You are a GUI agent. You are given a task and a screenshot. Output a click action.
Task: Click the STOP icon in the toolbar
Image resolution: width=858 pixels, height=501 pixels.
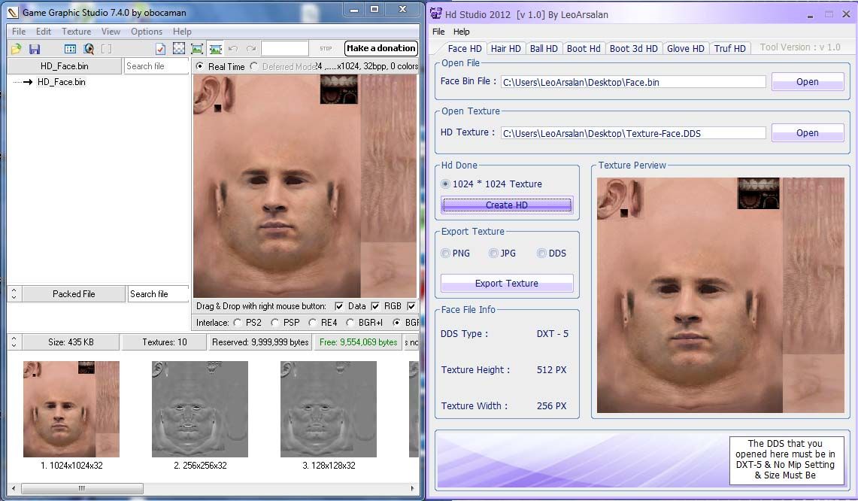tap(326, 49)
